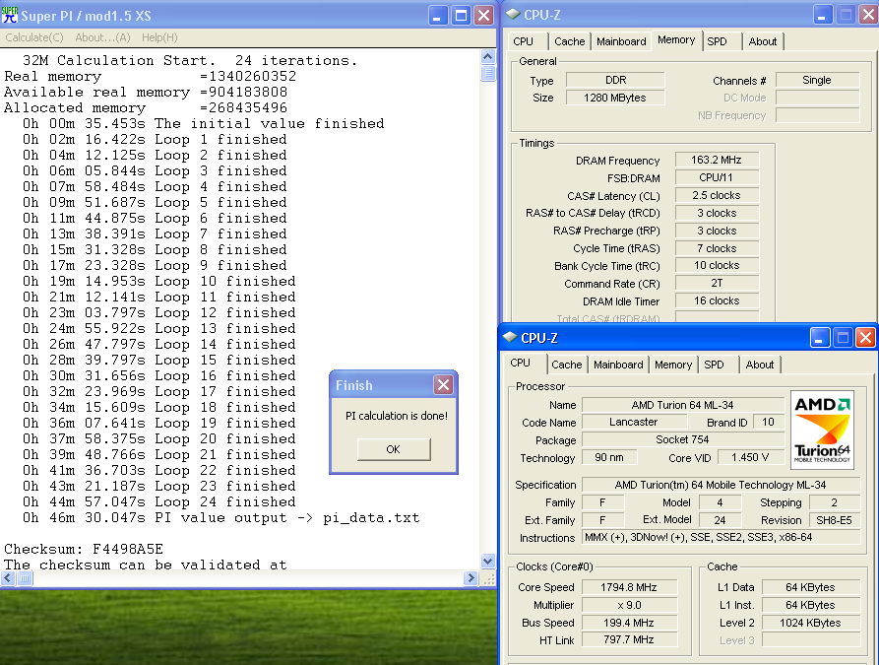Click the Core Speed value 1794.8 MHz

click(x=629, y=587)
